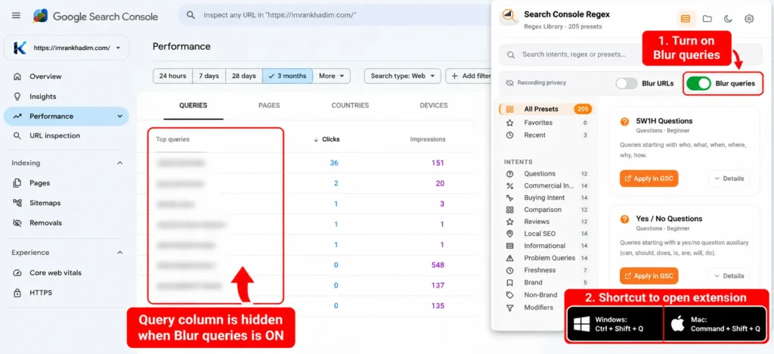Viewport: 774px width, 354px height.
Task: Open extension settings gear icon
Action: pos(749,19)
